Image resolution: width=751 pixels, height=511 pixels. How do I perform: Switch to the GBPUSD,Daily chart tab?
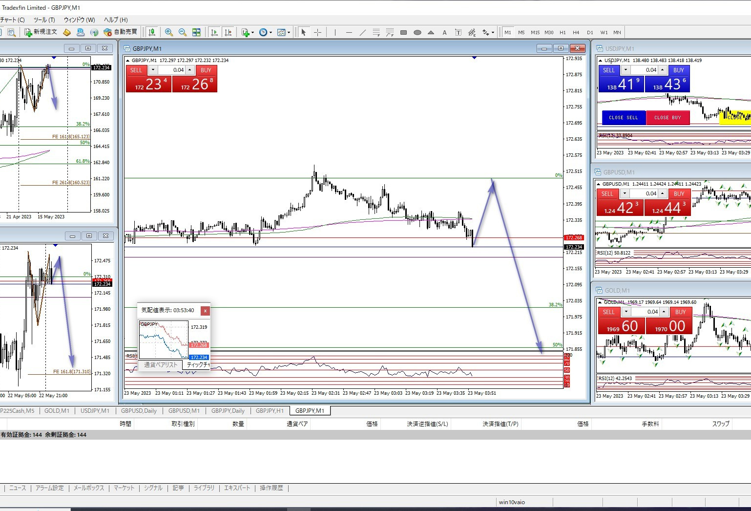[x=139, y=411]
